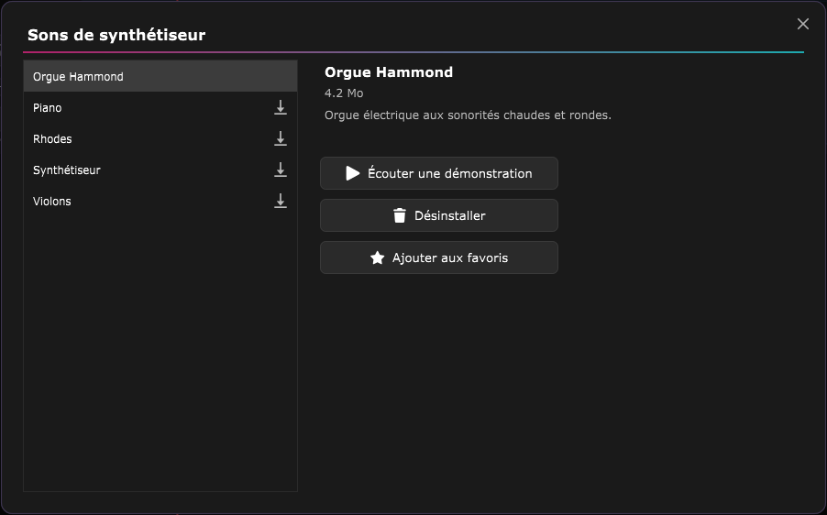827x515 pixels.
Task: Click the 4.2 Mo size label
Action: [344, 93]
